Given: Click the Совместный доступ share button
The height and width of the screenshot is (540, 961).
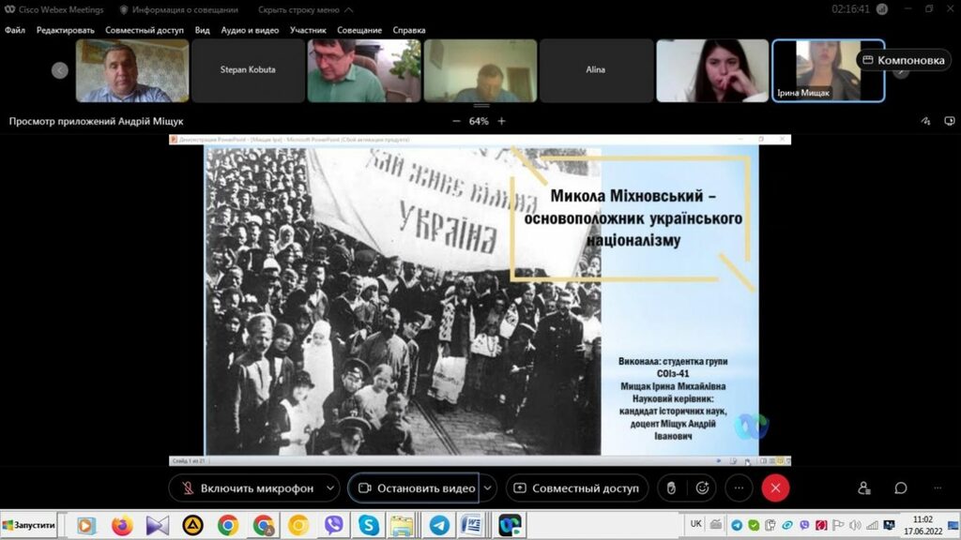Looking at the screenshot, I should click(576, 488).
